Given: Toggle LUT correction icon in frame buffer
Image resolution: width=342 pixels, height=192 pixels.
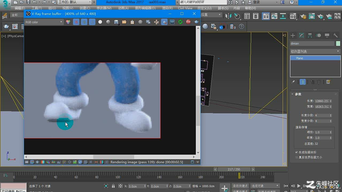Looking at the screenshot, I should (85, 162).
